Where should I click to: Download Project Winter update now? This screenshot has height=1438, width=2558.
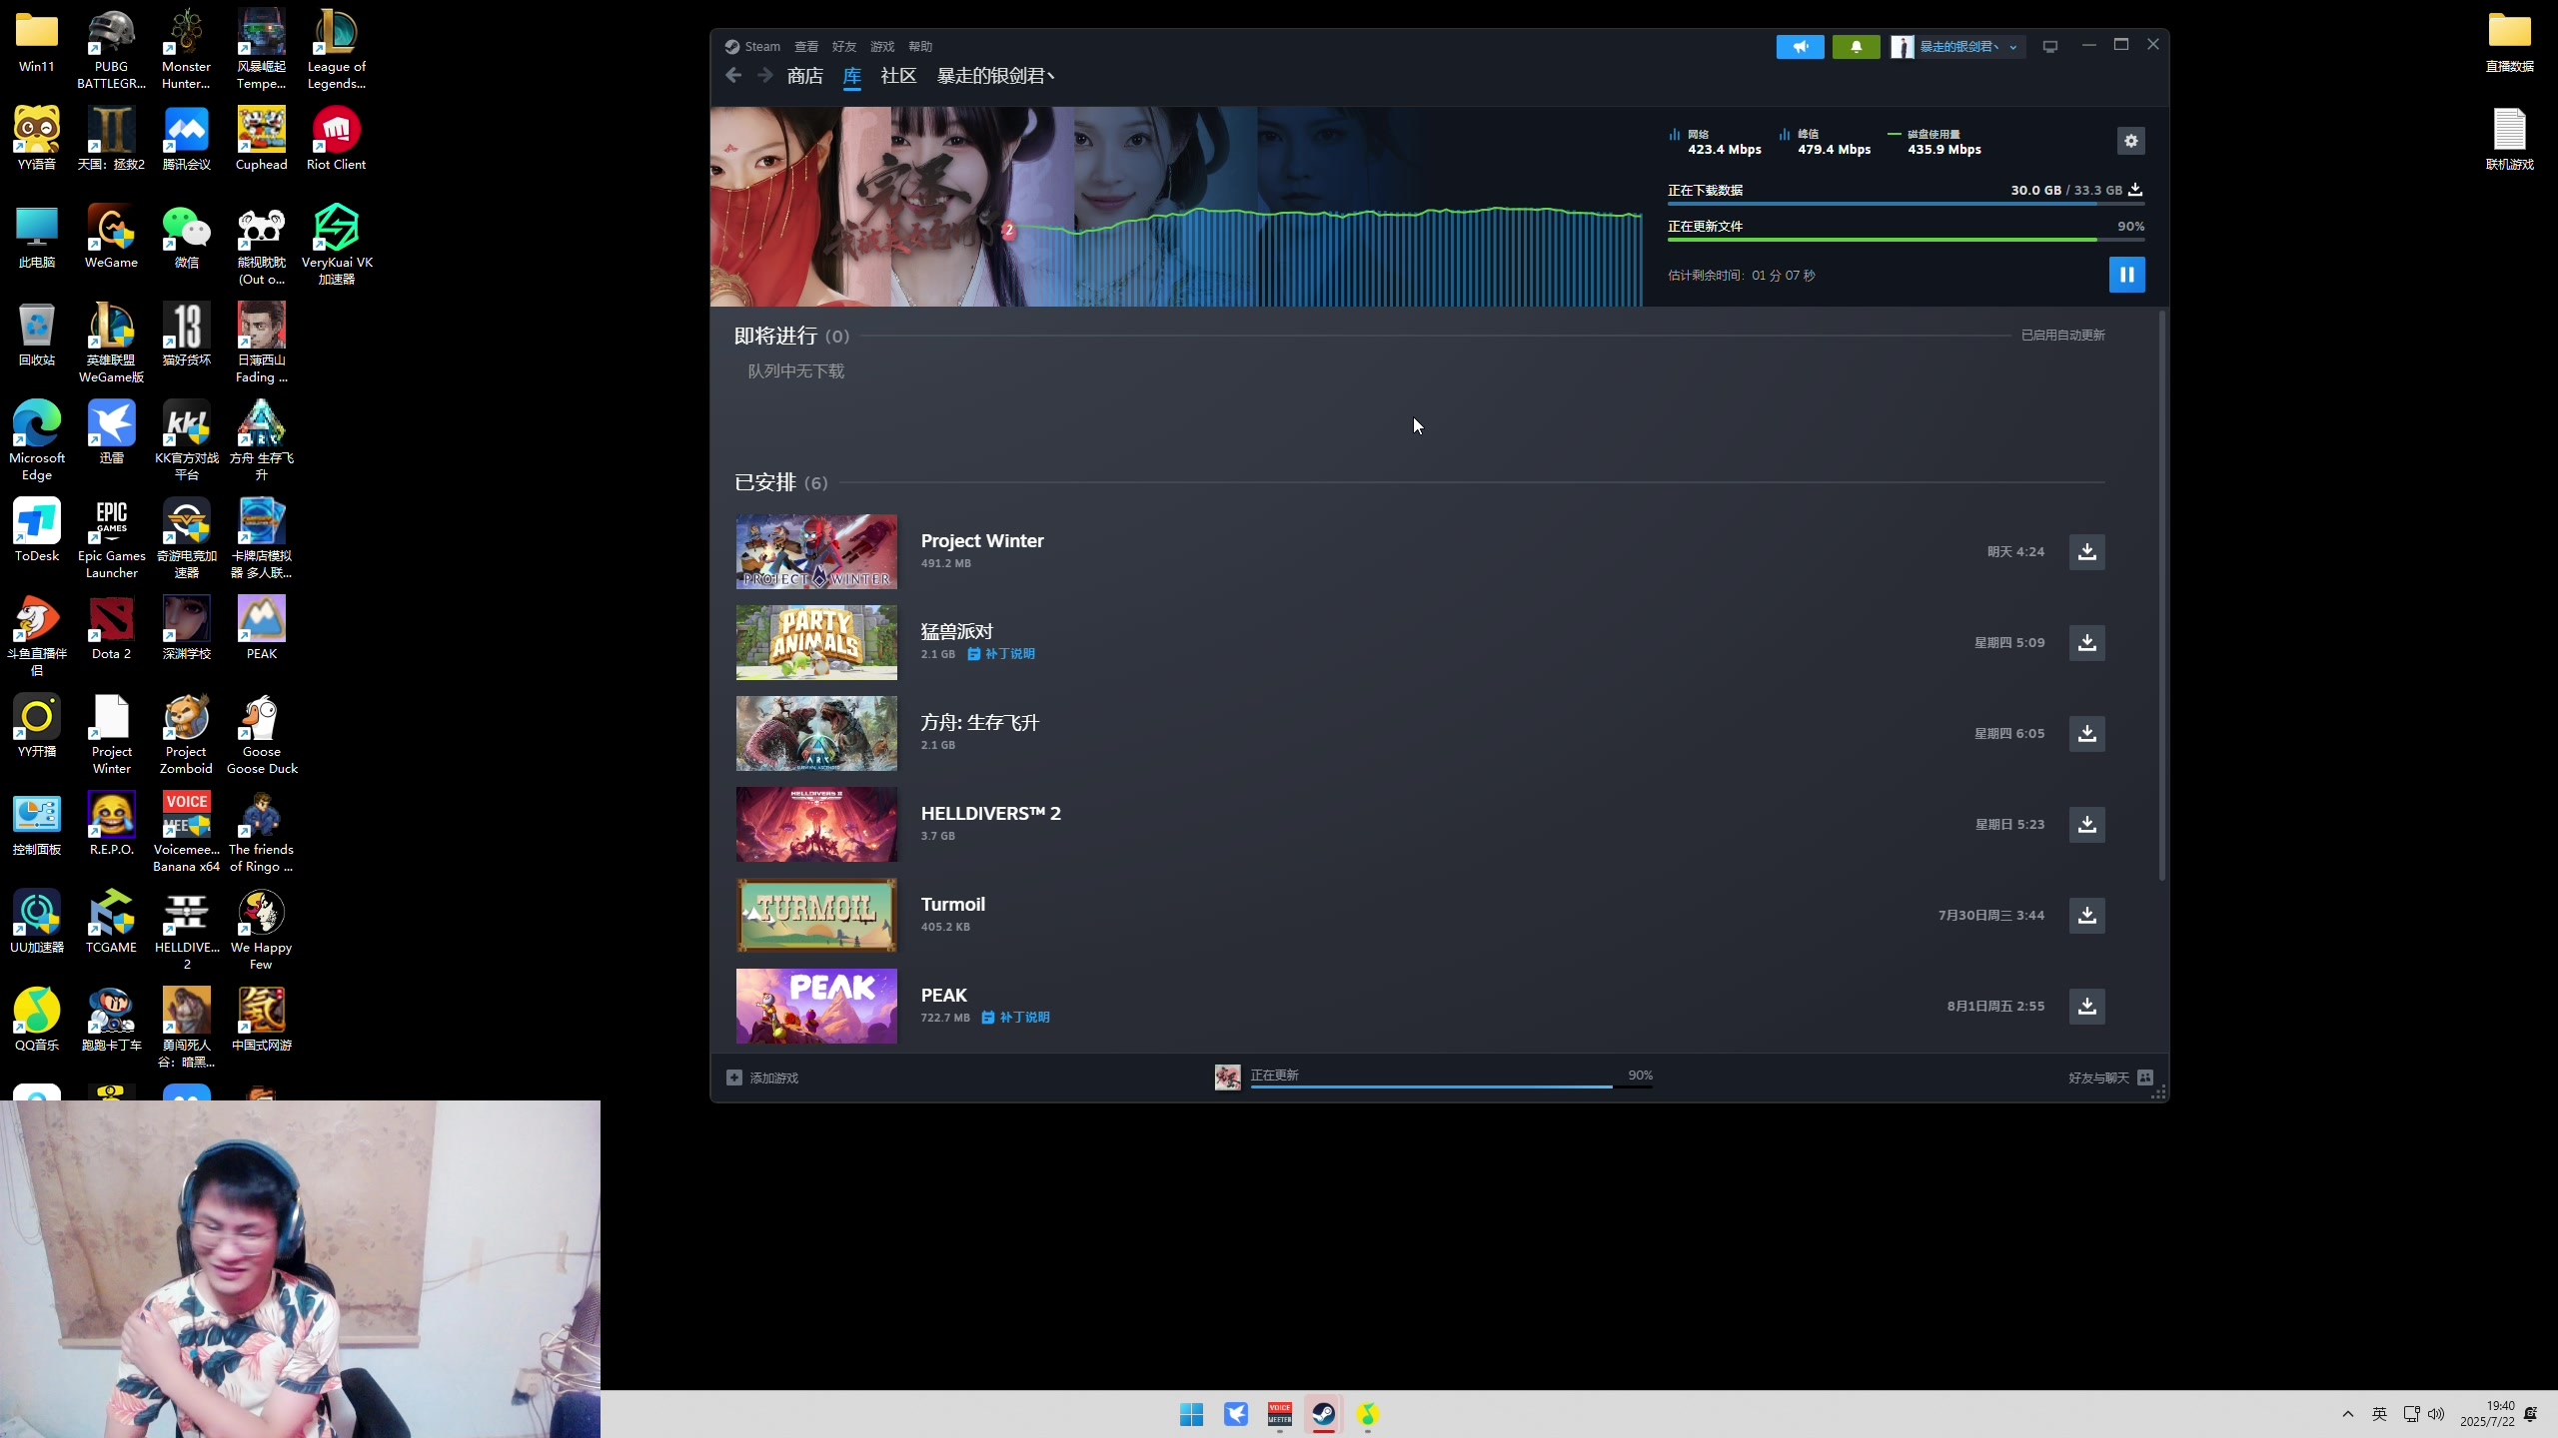[2086, 551]
